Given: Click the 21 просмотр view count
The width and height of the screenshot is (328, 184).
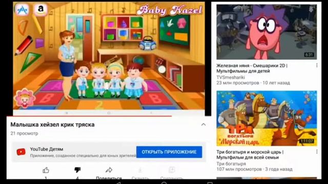Looking at the screenshot, I should [24, 133].
